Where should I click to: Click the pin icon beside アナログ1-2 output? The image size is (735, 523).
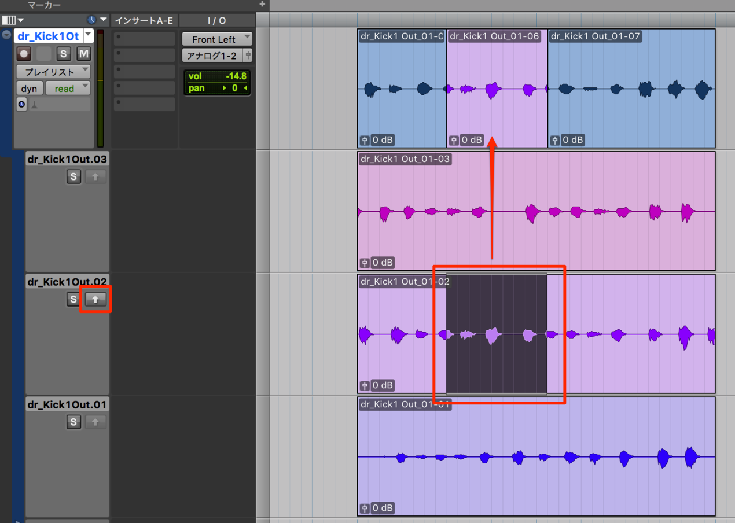tap(248, 56)
